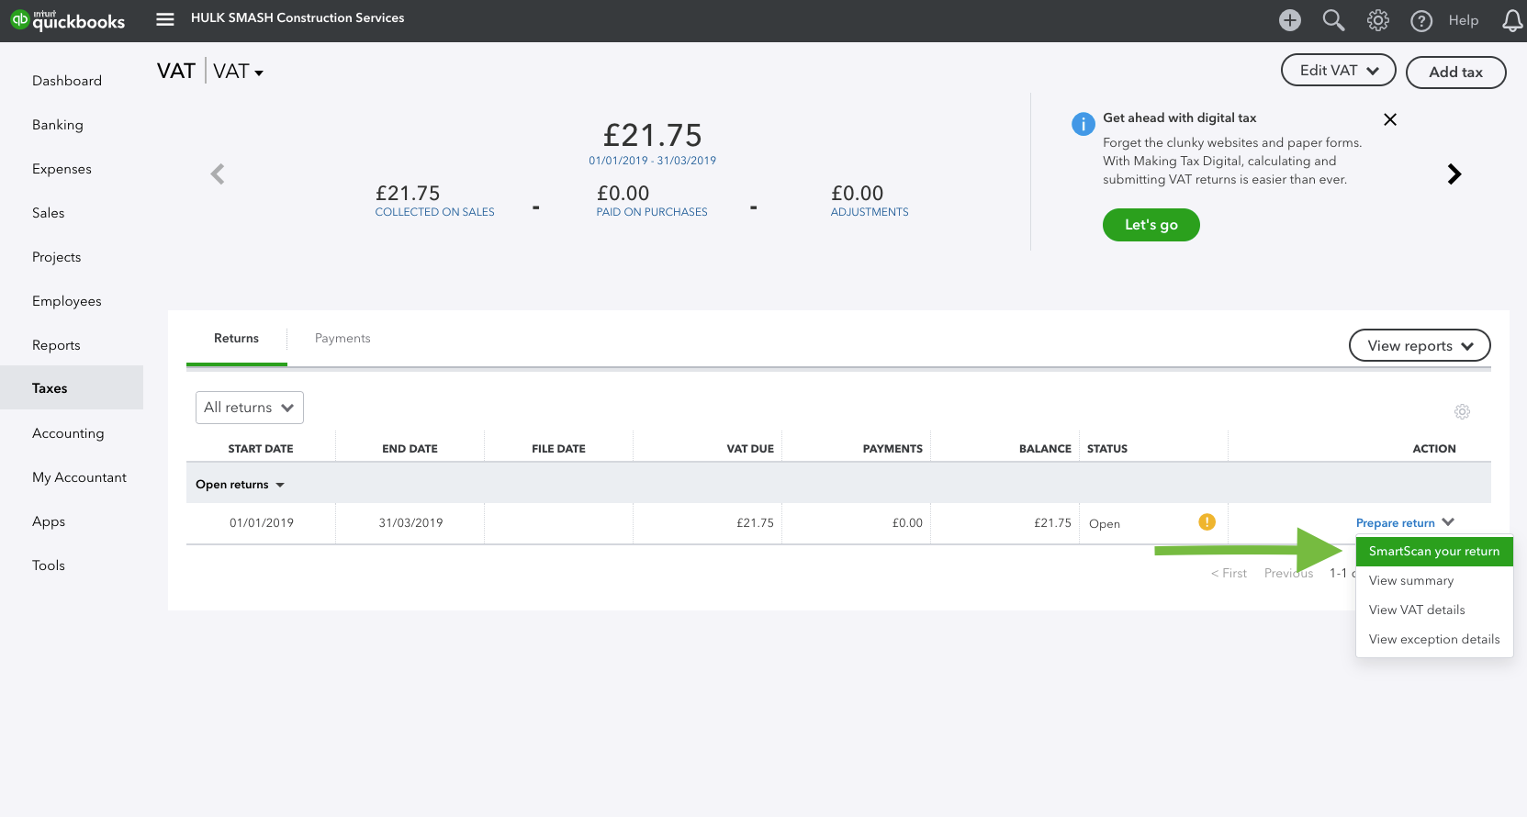Click the FILE DATE column header
The height and width of the screenshot is (817, 1527).
[558, 449]
